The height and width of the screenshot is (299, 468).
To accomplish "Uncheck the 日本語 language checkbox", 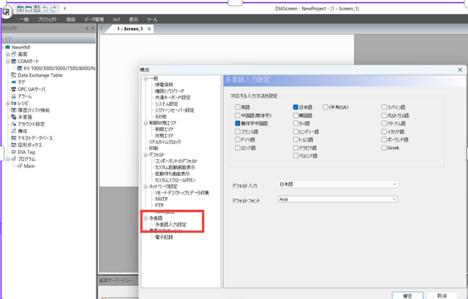I will pos(296,107).
